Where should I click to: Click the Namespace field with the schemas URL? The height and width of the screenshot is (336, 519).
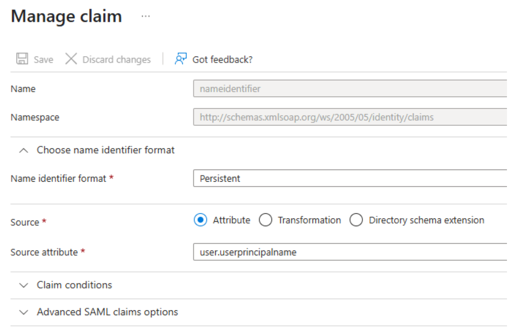tap(350, 117)
